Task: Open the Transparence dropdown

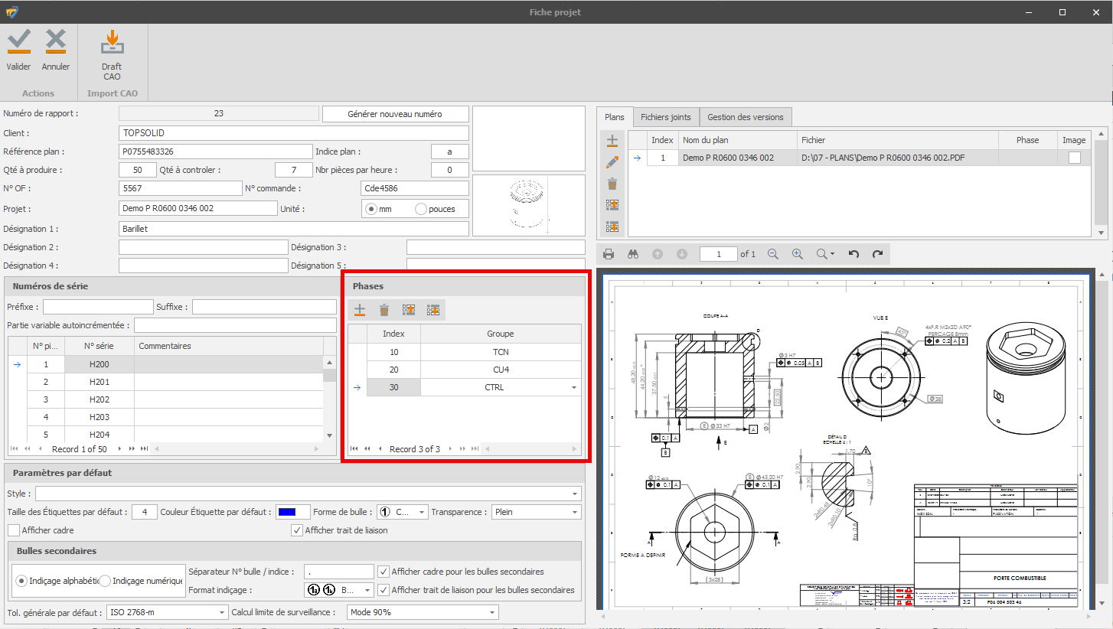Action: [574, 512]
